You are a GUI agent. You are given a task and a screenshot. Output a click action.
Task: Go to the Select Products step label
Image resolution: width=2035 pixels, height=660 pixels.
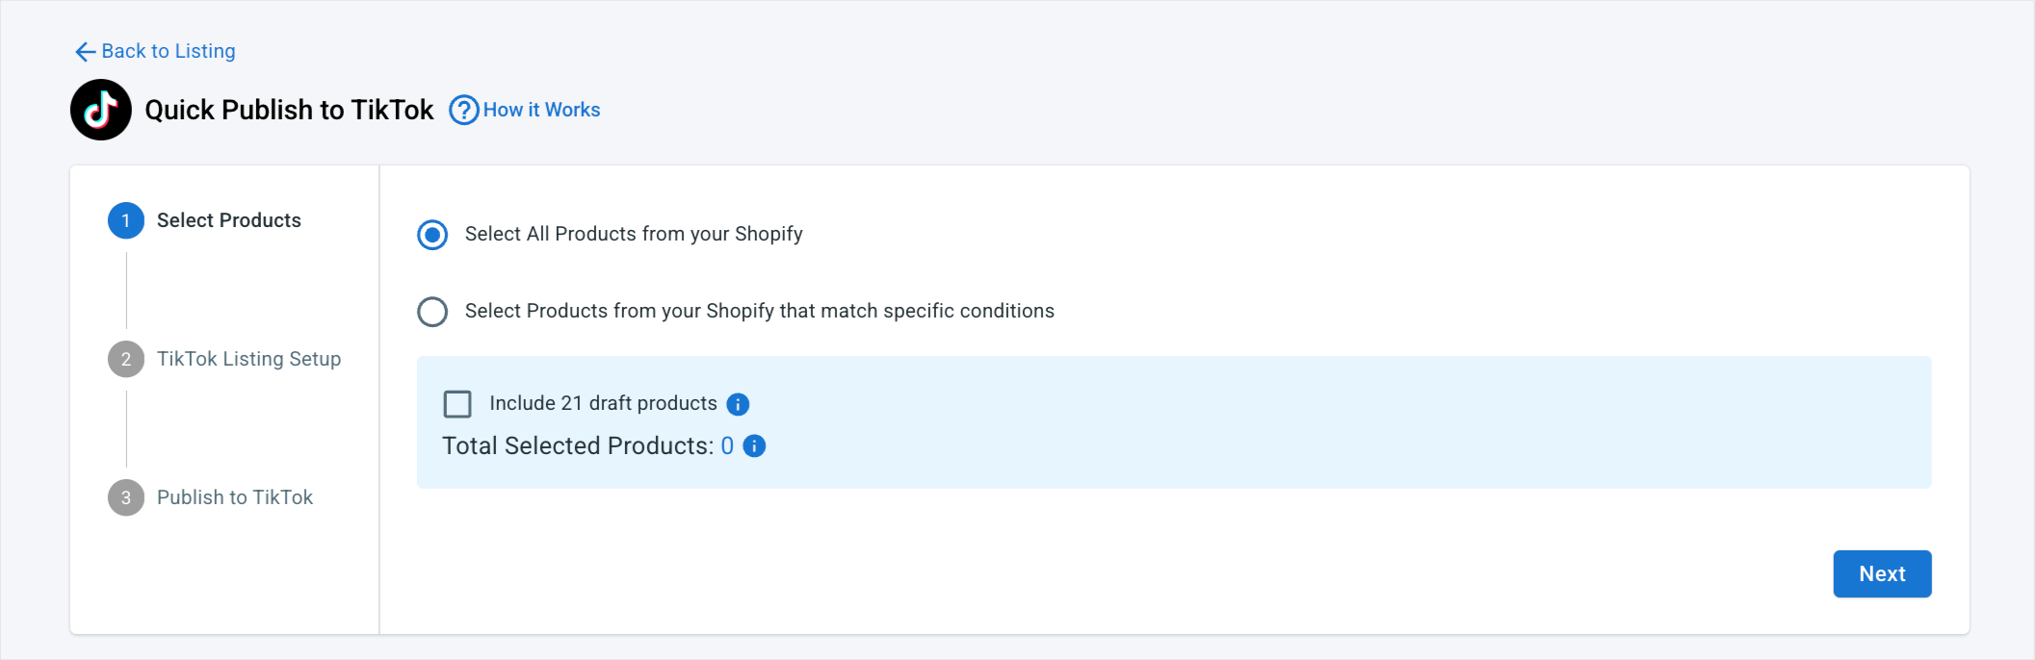229,220
